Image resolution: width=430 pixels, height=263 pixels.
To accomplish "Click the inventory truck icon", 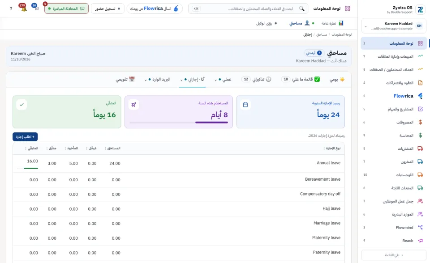I will [x=420, y=161].
